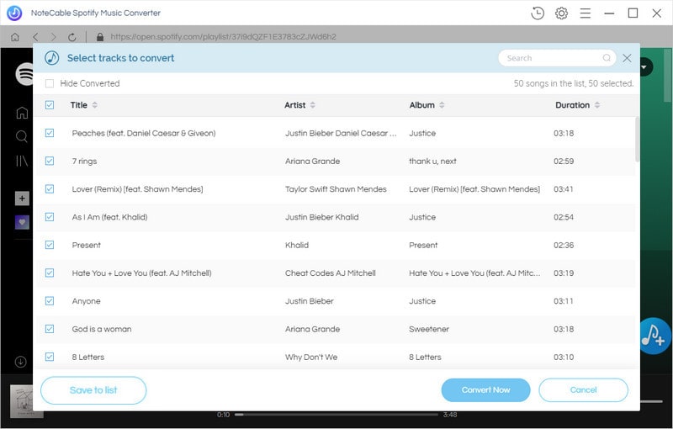The height and width of the screenshot is (429, 673).
Task: Toggle the select all tracks checkbox
Action: point(50,105)
